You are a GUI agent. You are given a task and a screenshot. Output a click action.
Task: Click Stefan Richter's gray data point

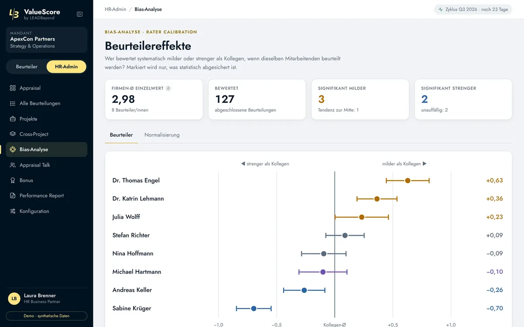345,235
